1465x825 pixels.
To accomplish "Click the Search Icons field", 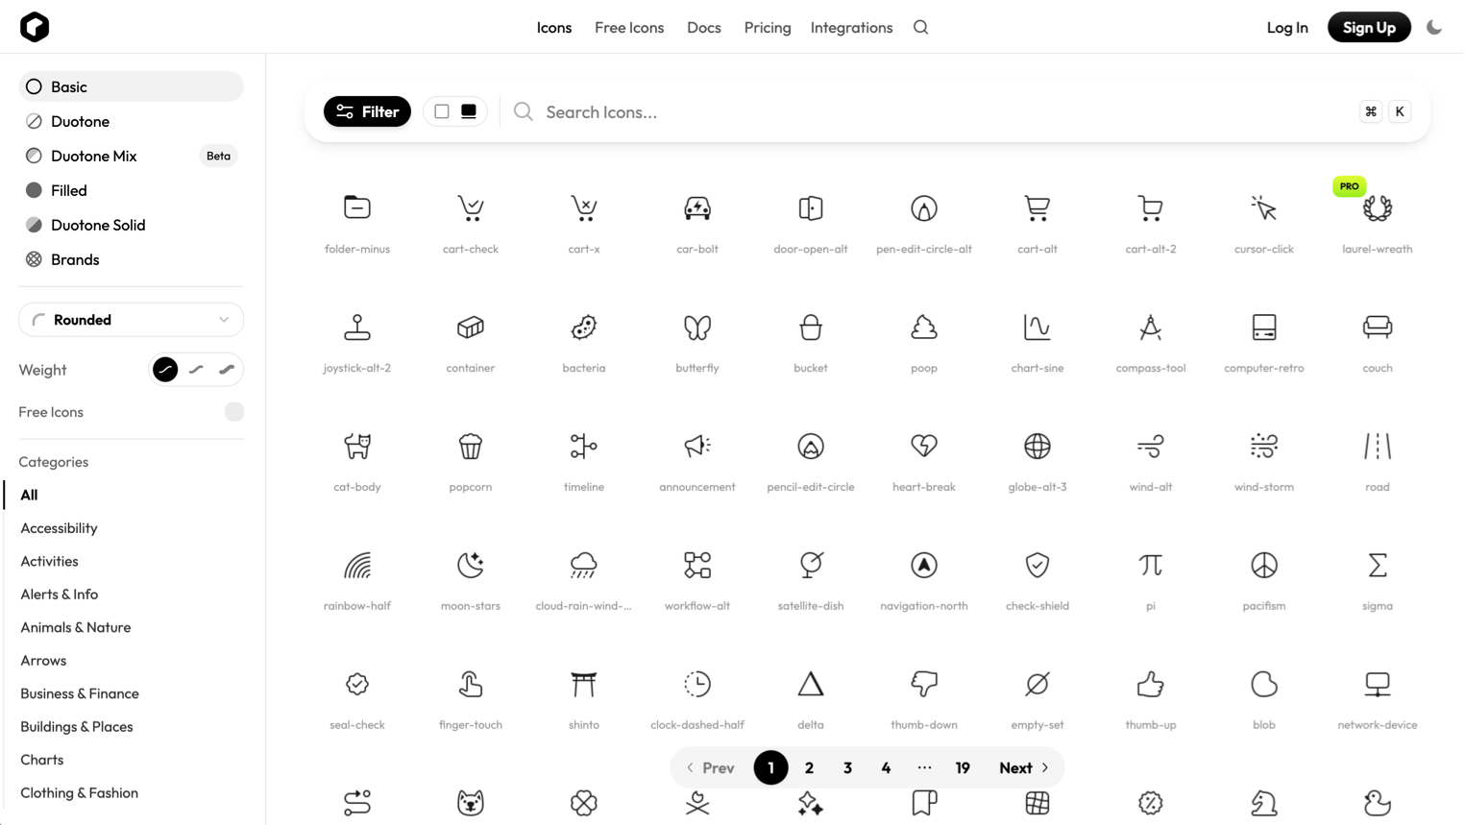I will [x=941, y=111].
